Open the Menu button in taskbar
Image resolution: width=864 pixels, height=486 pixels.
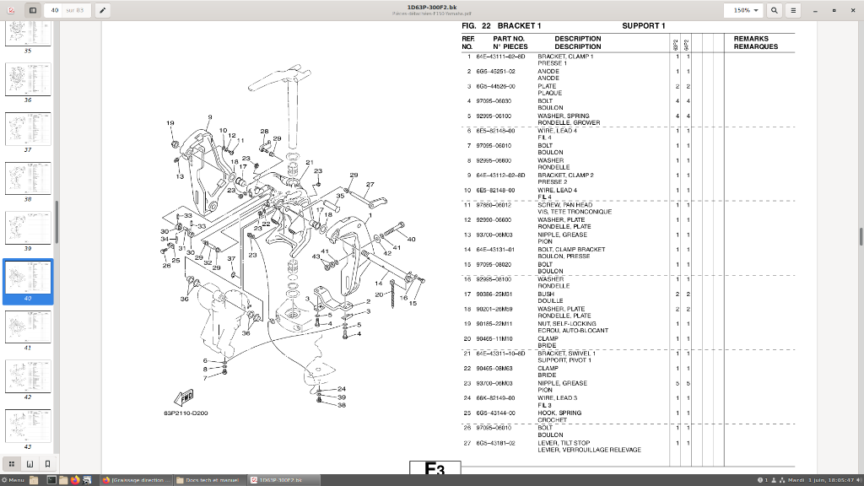(x=13, y=480)
